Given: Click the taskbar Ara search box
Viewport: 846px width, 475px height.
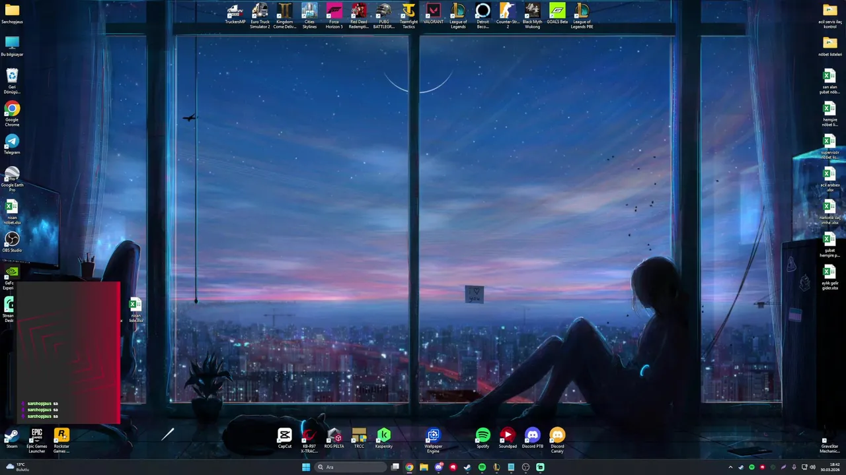Looking at the screenshot, I should (x=351, y=467).
